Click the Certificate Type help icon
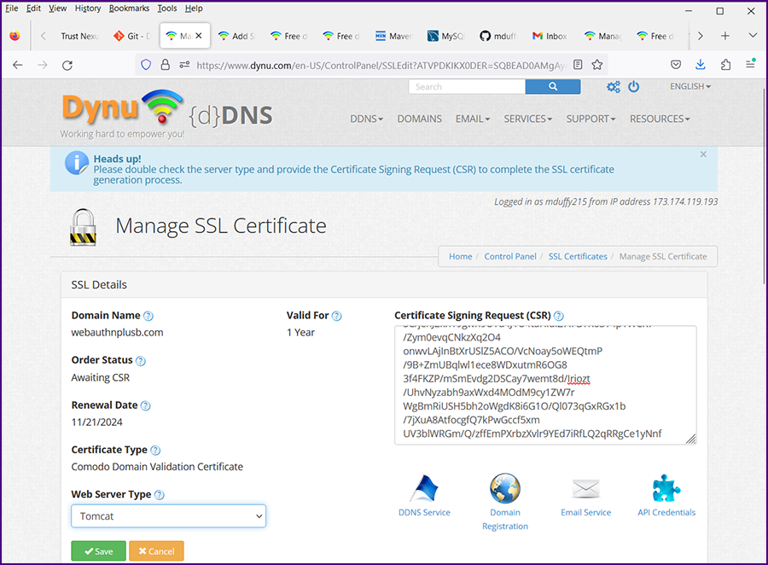The width and height of the screenshot is (768, 565). click(x=155, y=451)
